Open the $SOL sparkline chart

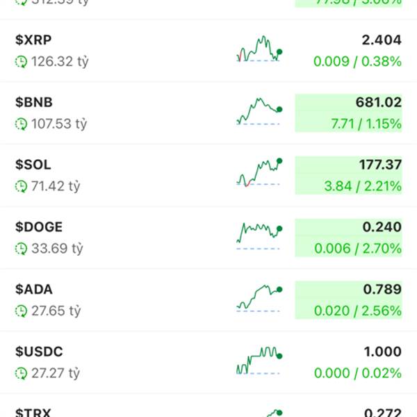click(259, 174)
